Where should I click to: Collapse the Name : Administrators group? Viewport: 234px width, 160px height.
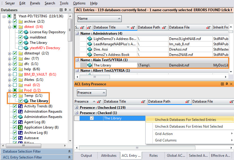point(77,34)
